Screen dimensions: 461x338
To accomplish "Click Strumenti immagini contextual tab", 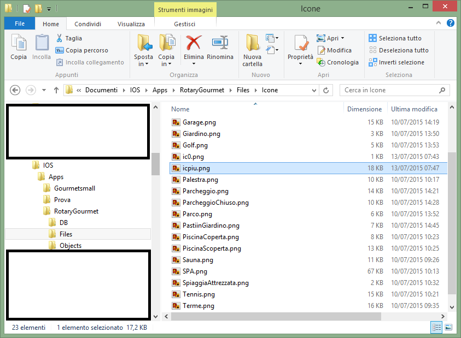I will (185, 10).
